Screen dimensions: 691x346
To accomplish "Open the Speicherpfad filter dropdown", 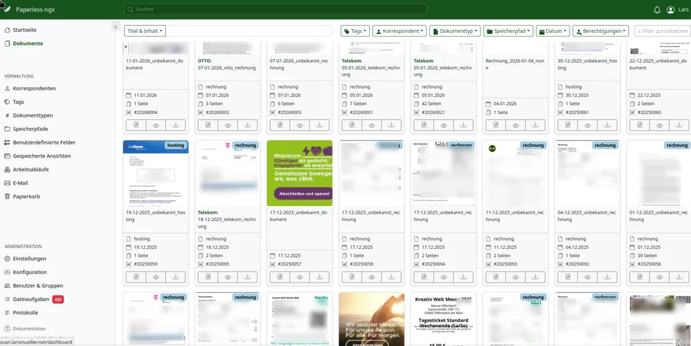I will (x=508, y=31).
